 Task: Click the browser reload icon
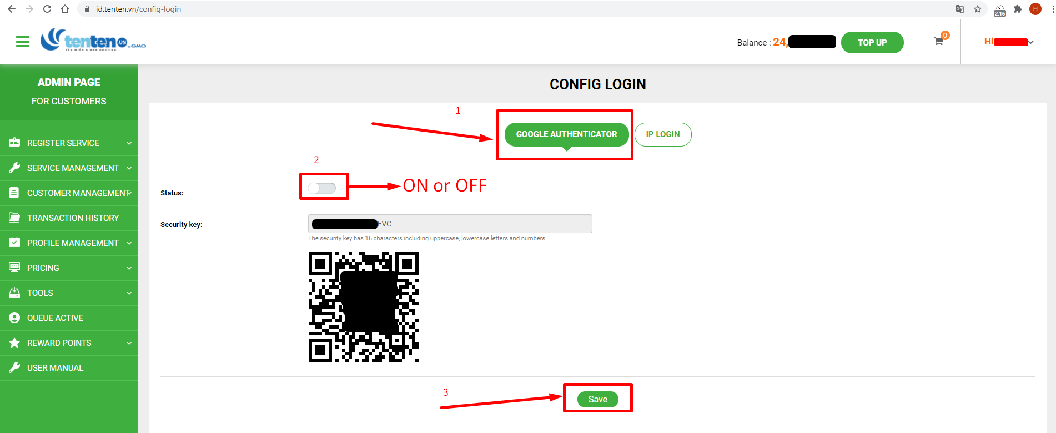click(47, 9)
